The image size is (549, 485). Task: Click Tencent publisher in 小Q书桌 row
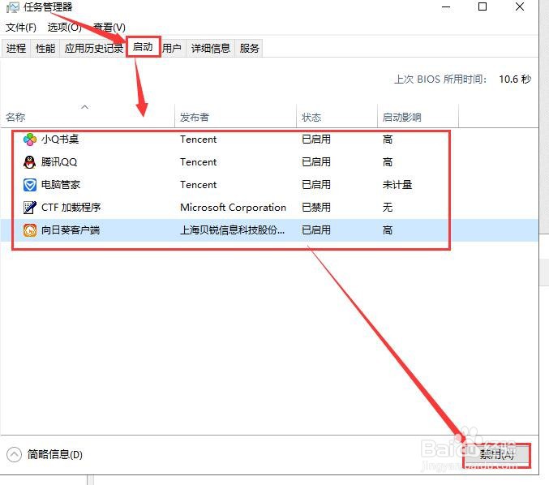pyautogui.click(x=199, y=139)
